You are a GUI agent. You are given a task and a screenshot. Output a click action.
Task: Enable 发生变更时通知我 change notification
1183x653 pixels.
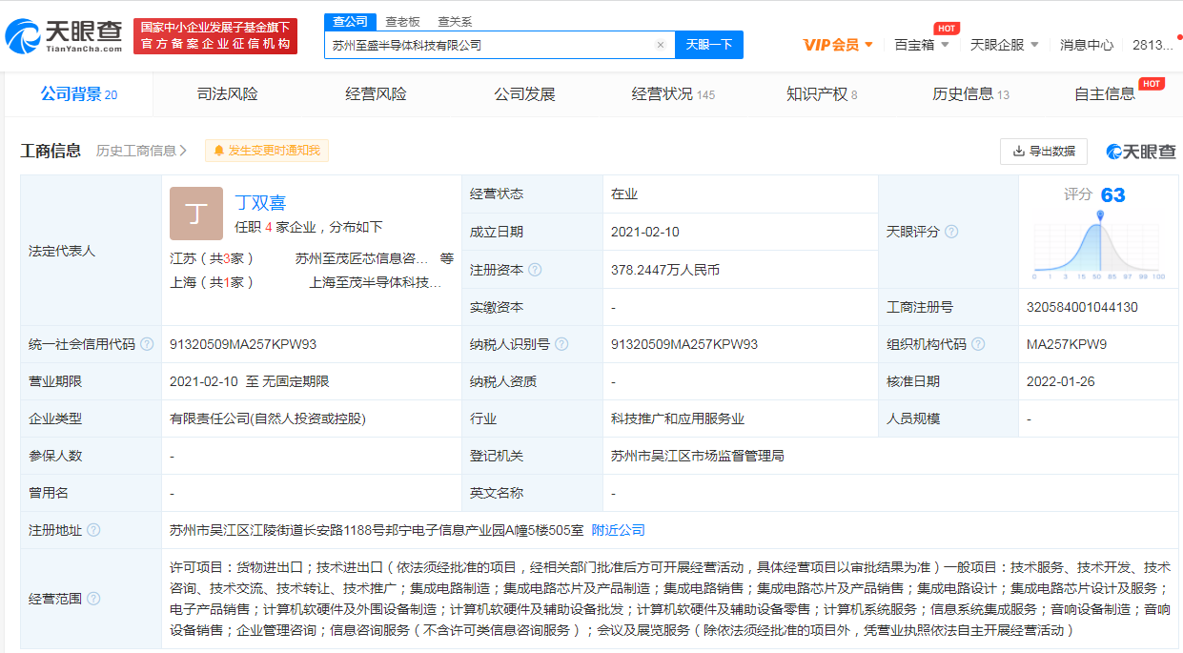pyautogui.click(x=267, y=151)
